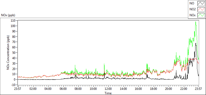
Task: Select the NO2 legend label
Action: tap(192, 9)
